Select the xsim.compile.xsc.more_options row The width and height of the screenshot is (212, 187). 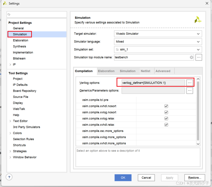coord(136,131)
